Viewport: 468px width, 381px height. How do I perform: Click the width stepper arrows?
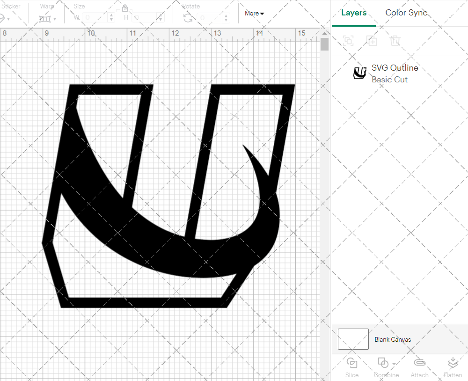[111, 18]
